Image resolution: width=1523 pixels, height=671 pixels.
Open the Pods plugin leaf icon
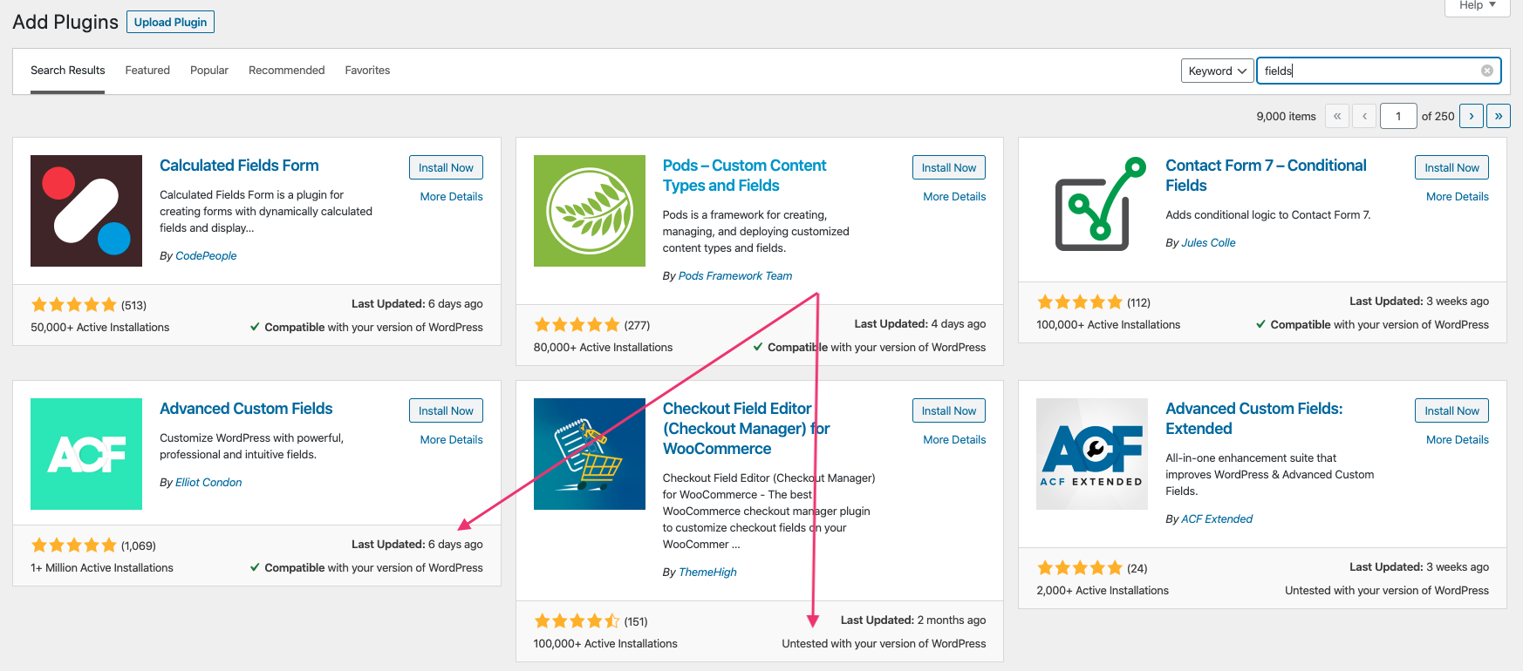(x=590, y=211)
